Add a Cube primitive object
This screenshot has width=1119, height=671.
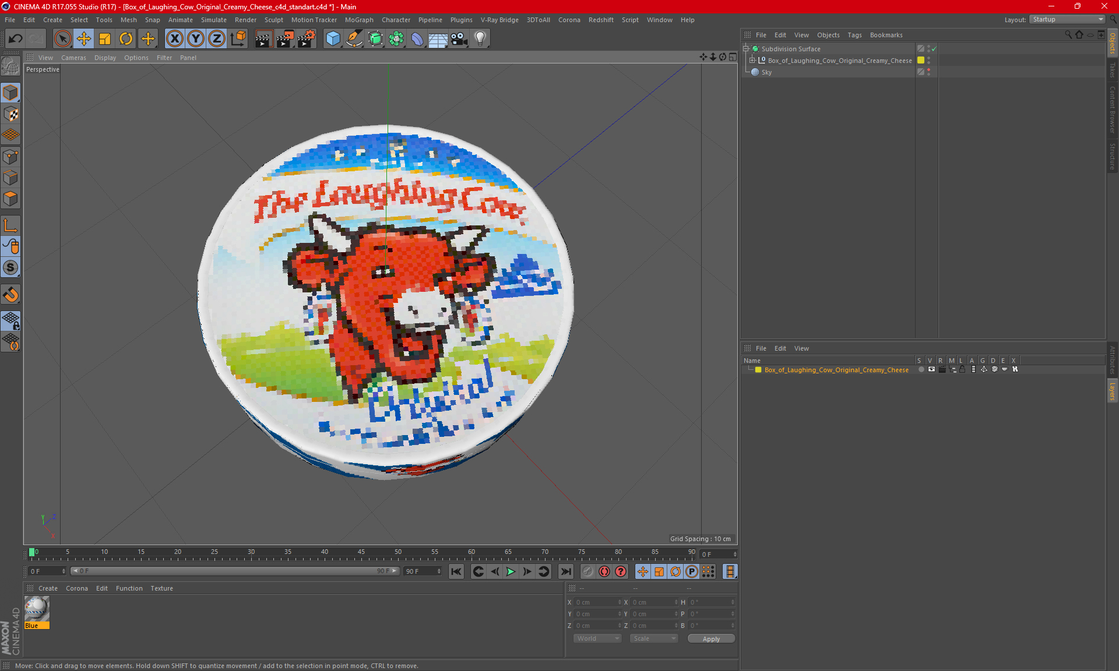tap(333, 39)
